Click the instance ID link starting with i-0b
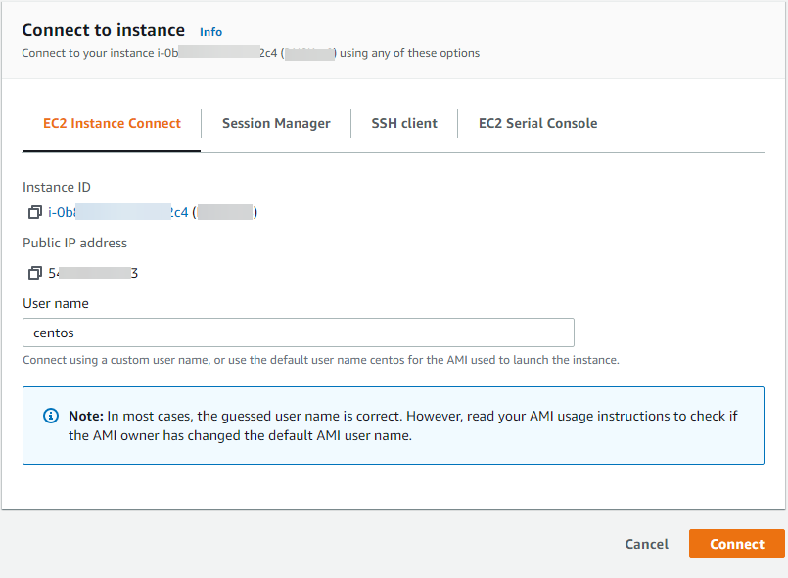Screen dimensions: 788x578 (118, 212)
